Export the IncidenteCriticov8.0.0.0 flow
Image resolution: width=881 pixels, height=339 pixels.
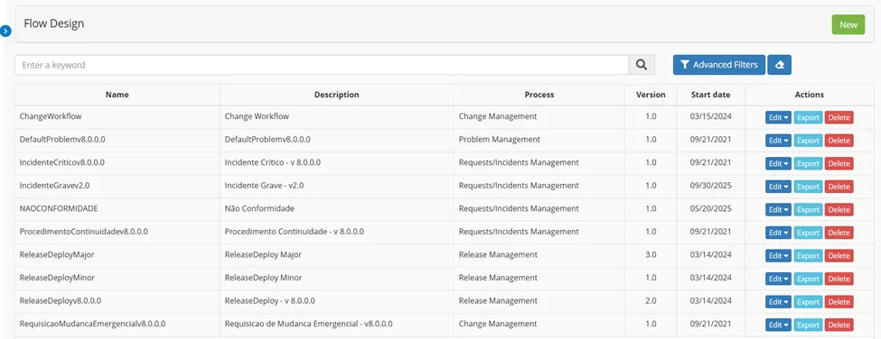(809, 163)
